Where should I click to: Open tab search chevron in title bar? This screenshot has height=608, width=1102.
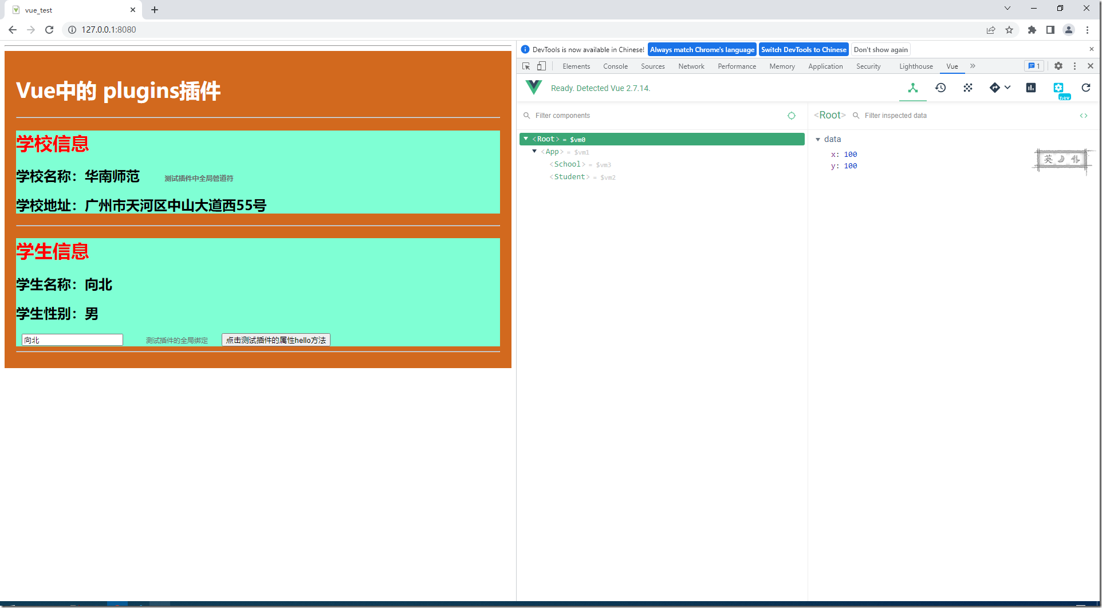pos(1007,8)
